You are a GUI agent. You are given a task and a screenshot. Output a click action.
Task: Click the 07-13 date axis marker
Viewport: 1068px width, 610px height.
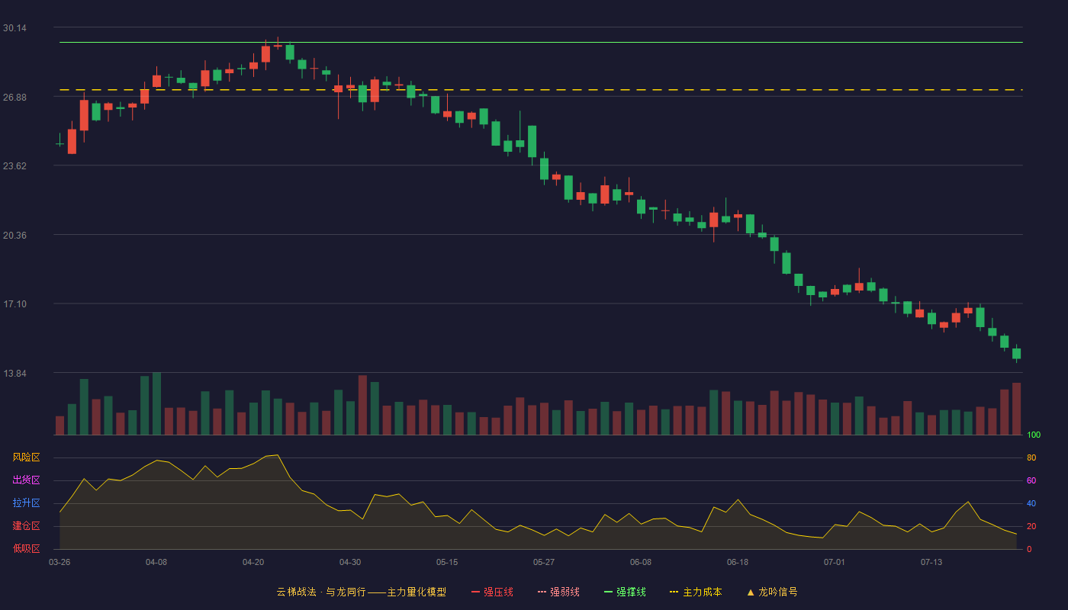coord(931,562)
